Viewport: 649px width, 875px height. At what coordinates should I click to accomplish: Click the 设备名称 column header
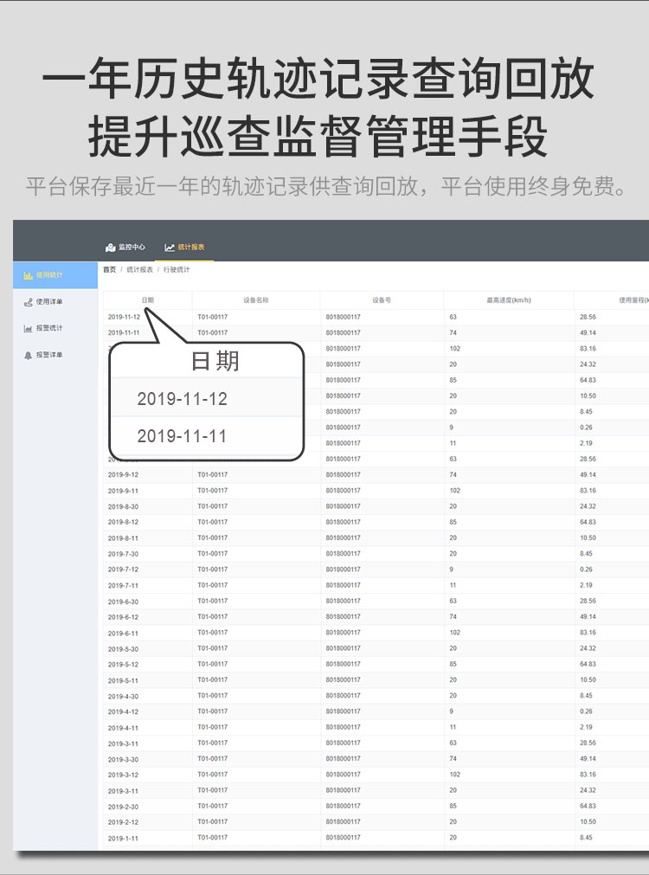click(x=256, y=300)
